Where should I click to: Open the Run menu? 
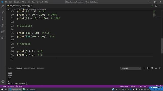click(33, 2)
